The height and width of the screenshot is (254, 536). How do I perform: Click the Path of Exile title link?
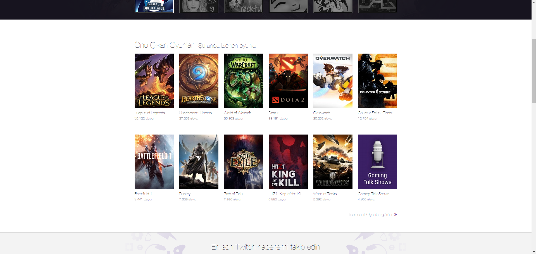point(233,194)
